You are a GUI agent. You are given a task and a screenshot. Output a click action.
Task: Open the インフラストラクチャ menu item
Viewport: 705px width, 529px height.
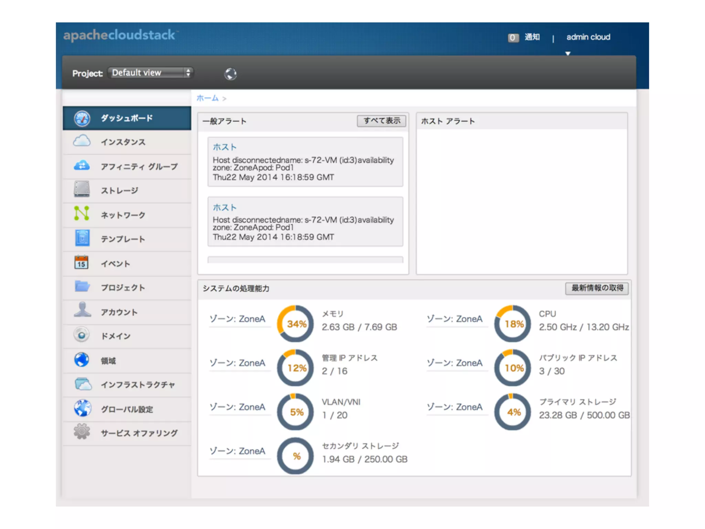(138, 384)
